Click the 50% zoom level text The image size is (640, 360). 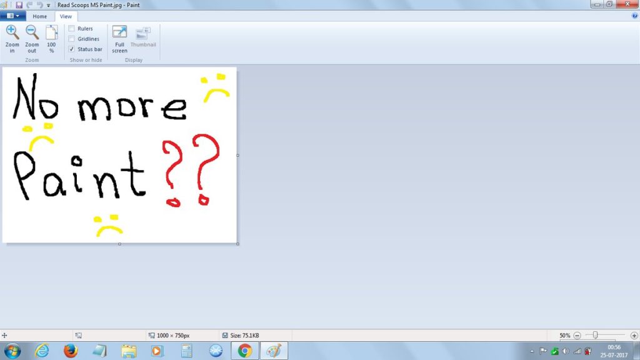coord(565,336)
